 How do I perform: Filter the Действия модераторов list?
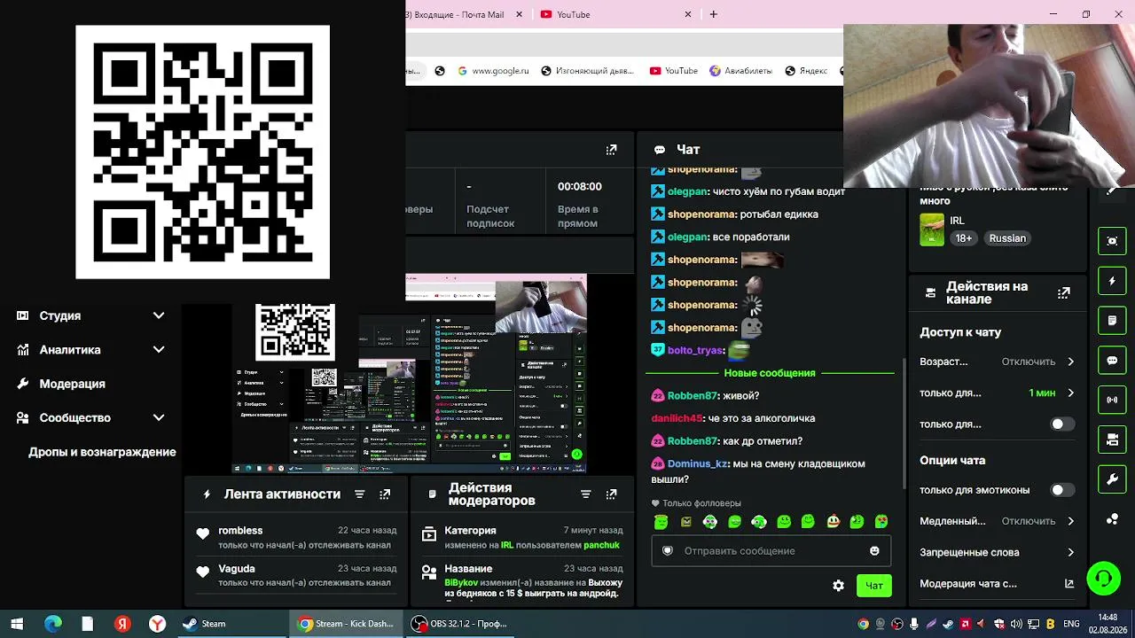point(585,494)
